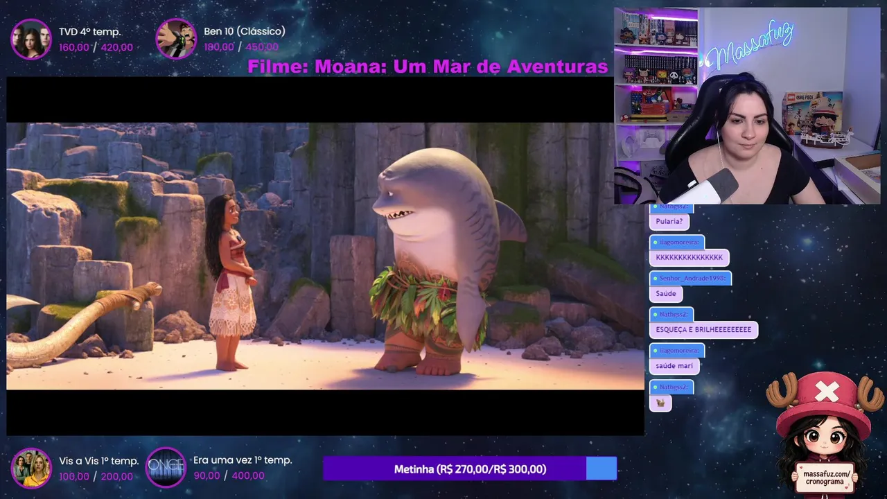Click the Senhor_Andrade1998 username tag
887x499 pixels.
pyautogui.click(x=690, y=278)
